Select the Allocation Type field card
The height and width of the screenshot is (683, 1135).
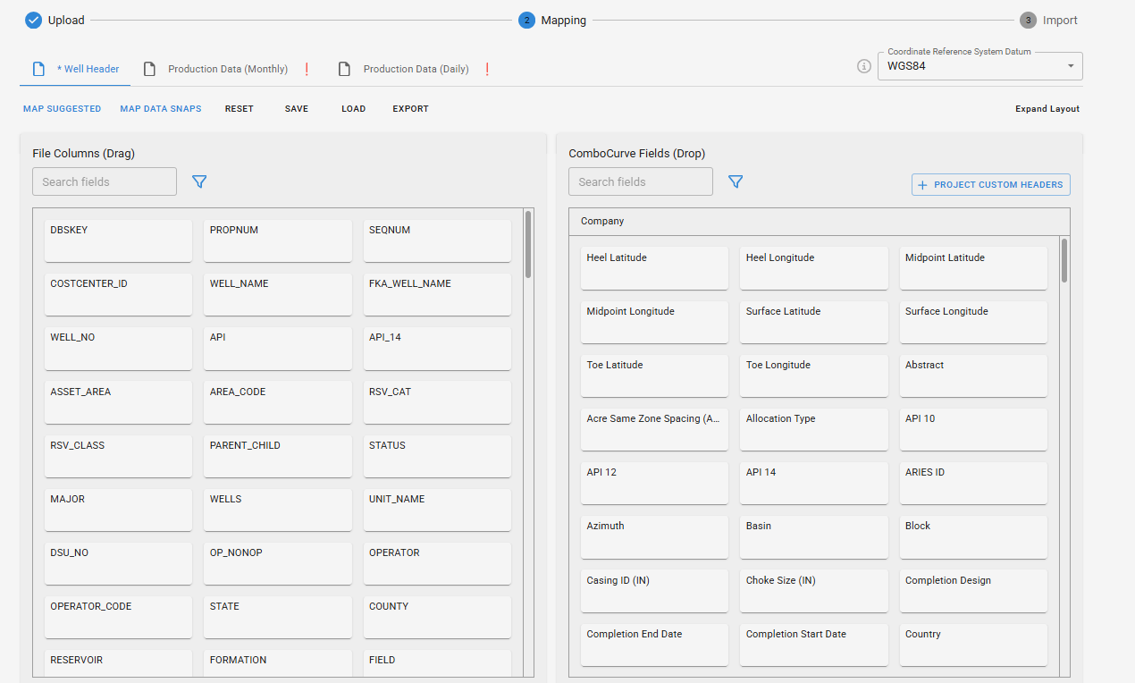click(x=814, y=430)
